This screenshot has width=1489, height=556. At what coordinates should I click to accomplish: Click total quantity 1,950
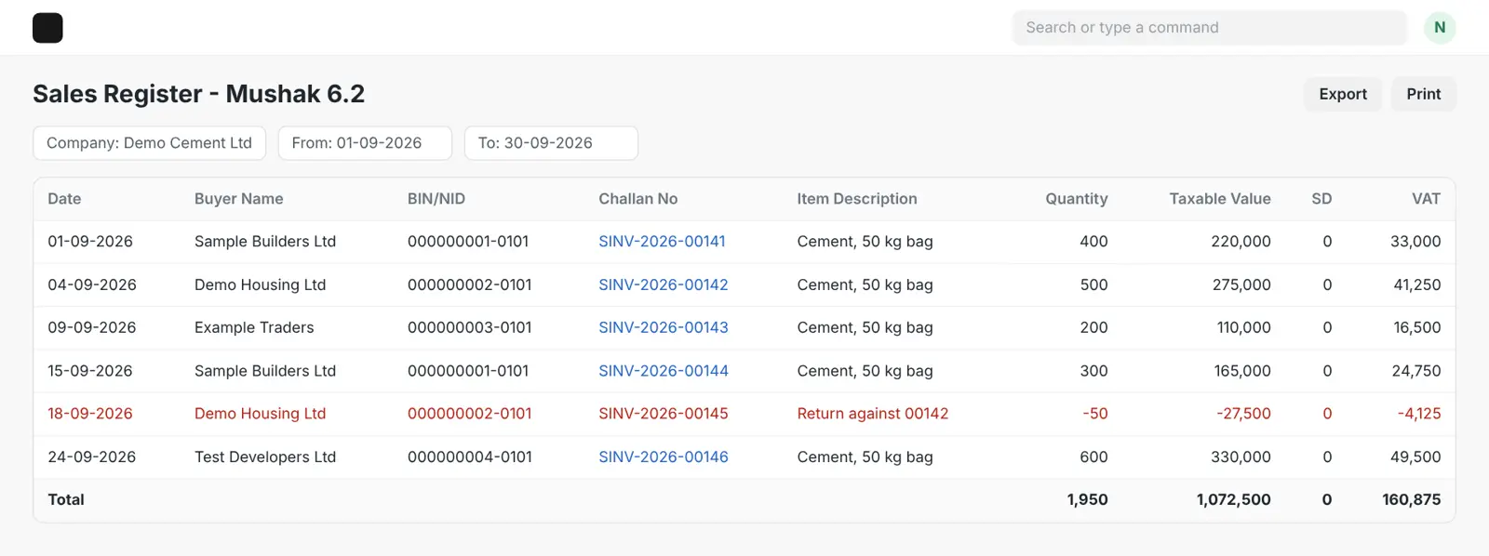click(x=1088, y=500)
